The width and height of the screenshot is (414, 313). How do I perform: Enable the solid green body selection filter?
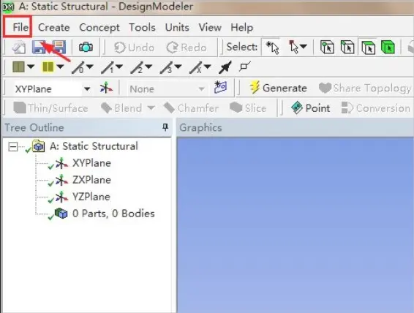pyautogui.click(x=388, y=48)
